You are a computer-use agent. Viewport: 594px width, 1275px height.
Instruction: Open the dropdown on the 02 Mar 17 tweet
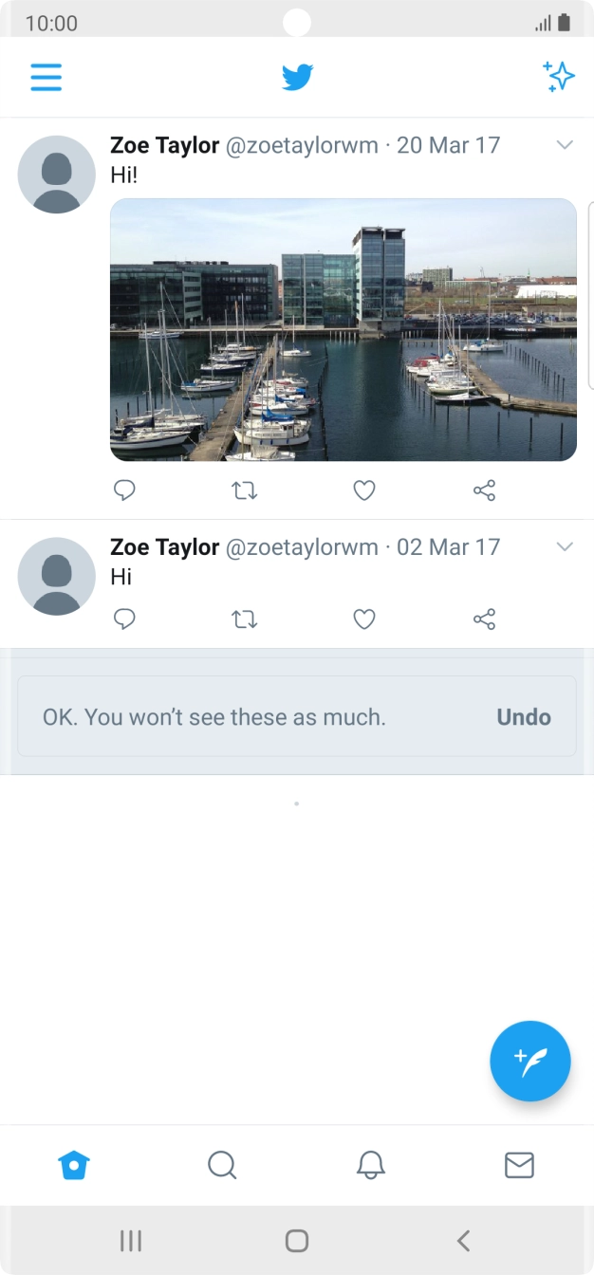point(566,547)
